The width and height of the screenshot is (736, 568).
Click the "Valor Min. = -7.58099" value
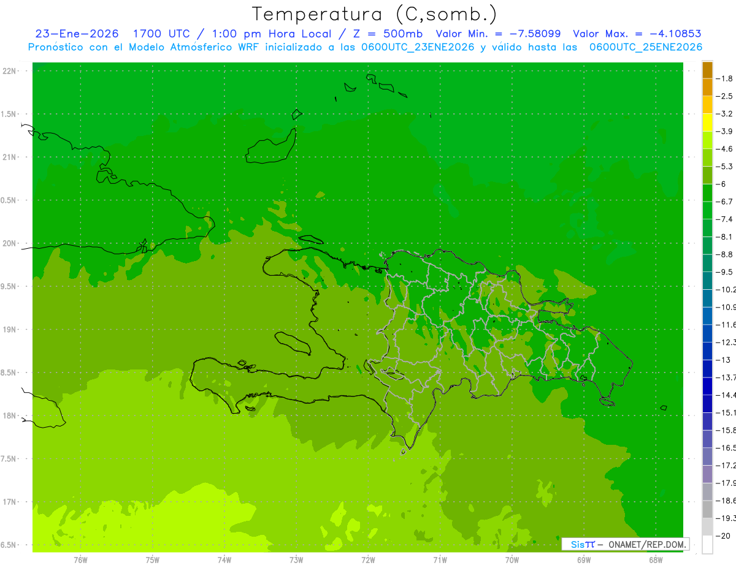(x=499, y=34)
